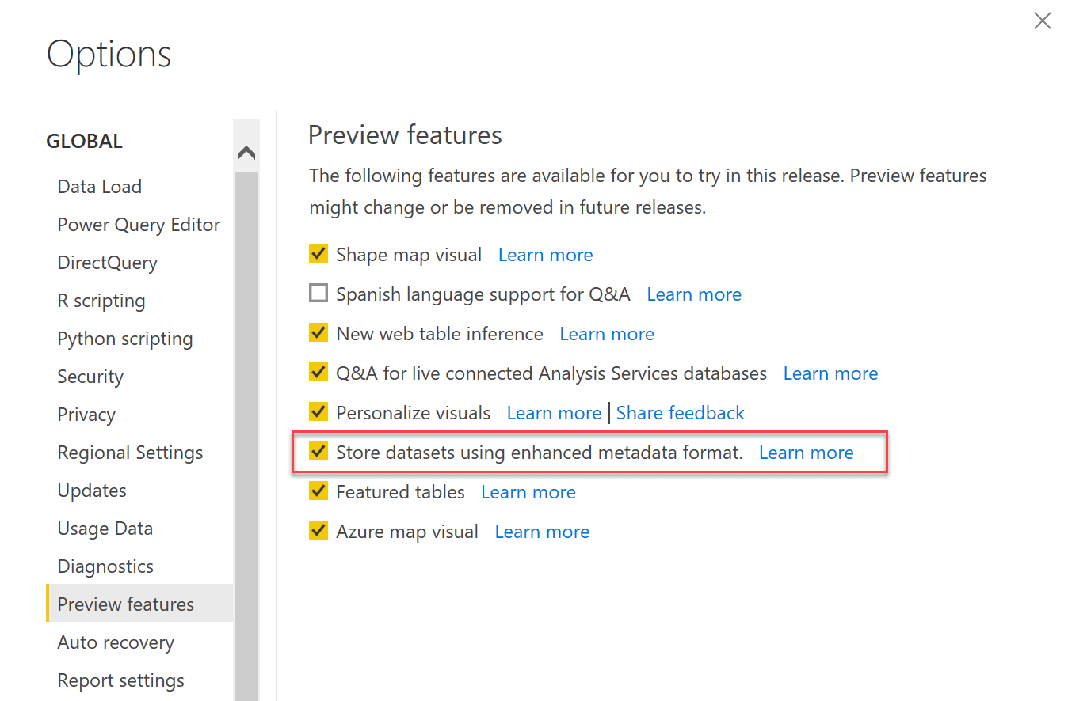Uncheck Shape map visual

[318, 254]
